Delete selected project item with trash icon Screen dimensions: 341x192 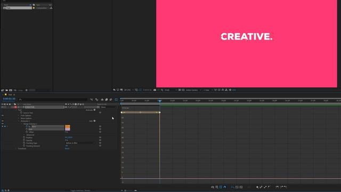pyautogui.click(x=26, y=90)
